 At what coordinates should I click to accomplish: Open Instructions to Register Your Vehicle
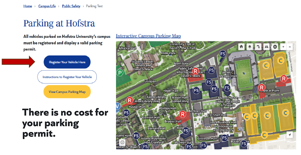coord(67,77)
